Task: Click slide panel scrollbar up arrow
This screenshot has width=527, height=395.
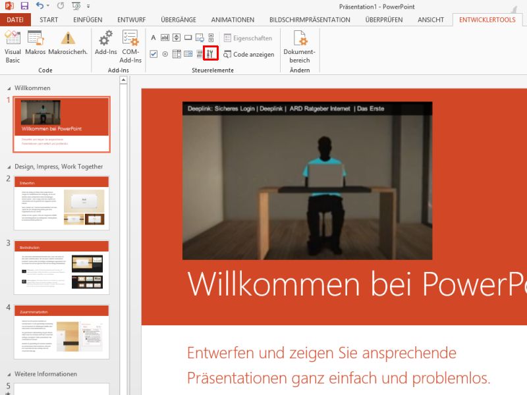Action: pyautogui.click(x=123, y=80)
